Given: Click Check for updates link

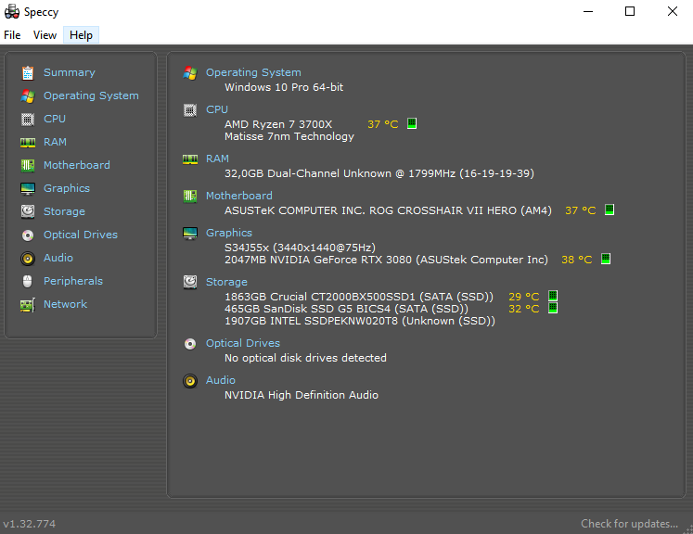Looking at the screenshot, I should tap(629, 524).
